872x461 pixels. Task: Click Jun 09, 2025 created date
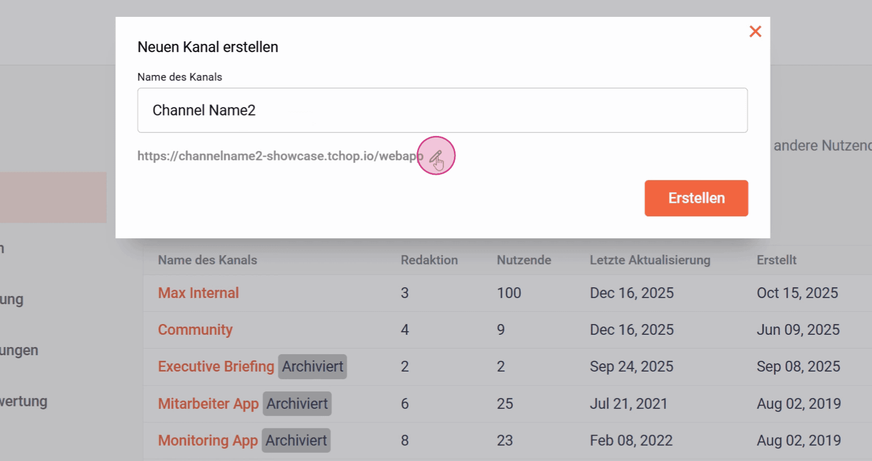click(x=798, y=330)
